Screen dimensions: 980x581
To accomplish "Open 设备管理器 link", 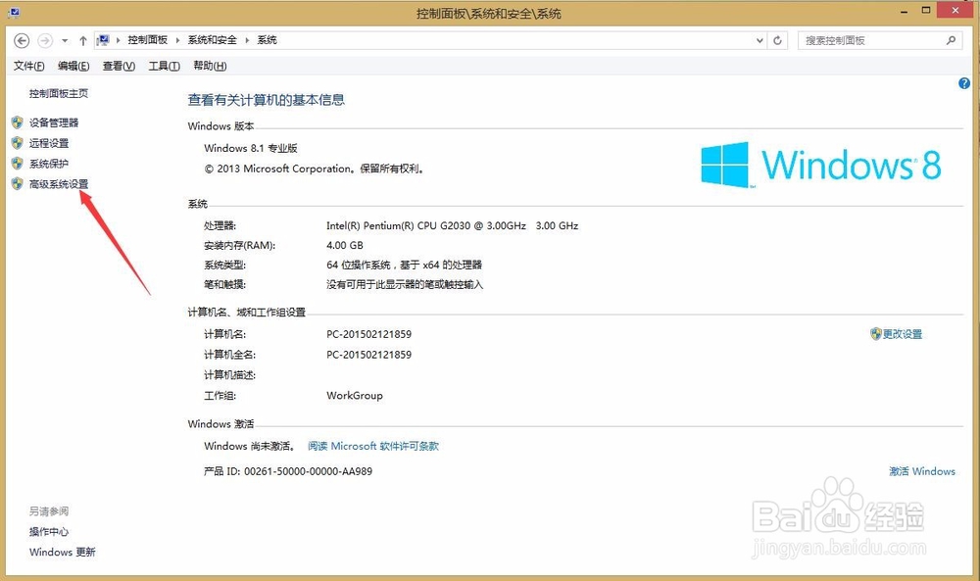I will click(x=54, y=123).
